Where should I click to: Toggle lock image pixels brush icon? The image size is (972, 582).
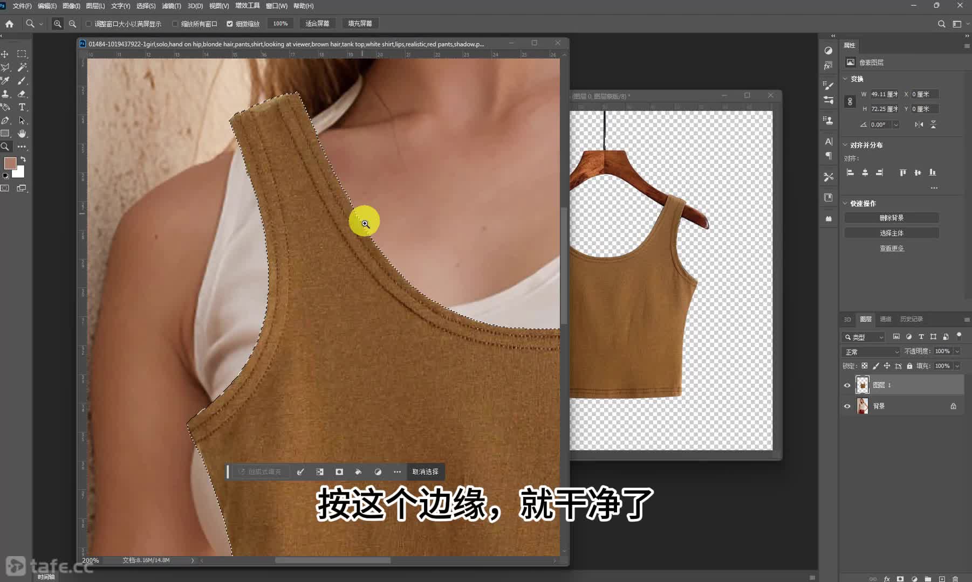pyautogui.click(x=876, y=366)
